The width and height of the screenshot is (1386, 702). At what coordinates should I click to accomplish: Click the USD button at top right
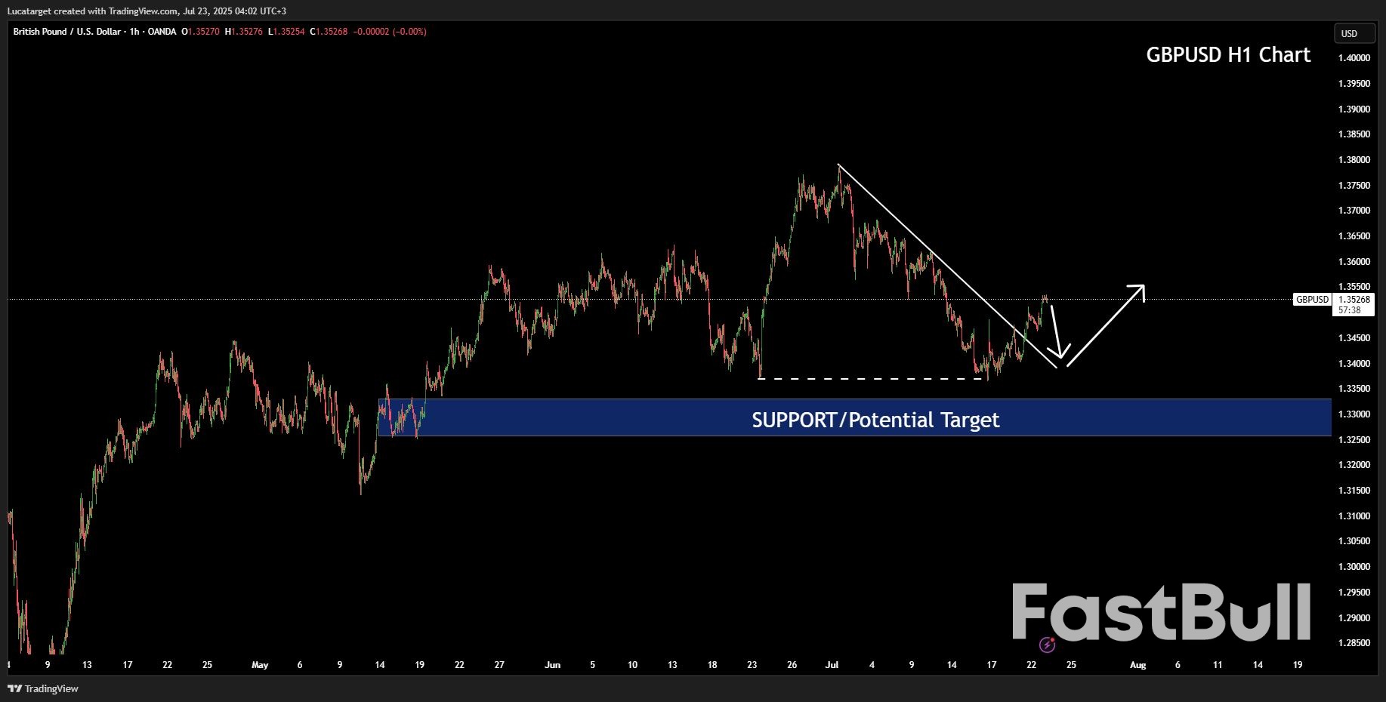point(1354,33)
